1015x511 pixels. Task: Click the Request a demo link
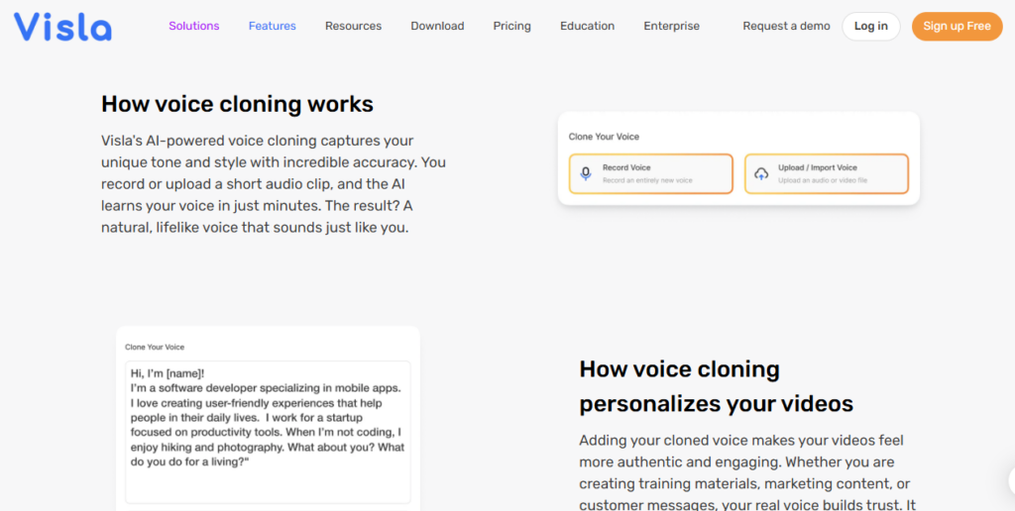(x=786, y=26)
